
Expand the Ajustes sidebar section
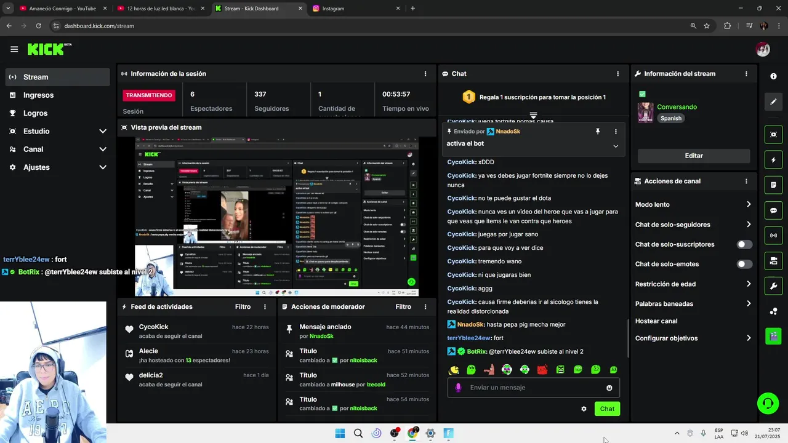click(103, 167)
